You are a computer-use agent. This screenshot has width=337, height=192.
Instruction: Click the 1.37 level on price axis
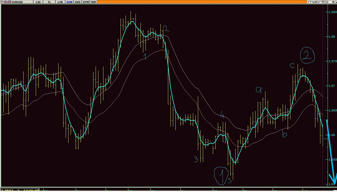pos(331,86)
